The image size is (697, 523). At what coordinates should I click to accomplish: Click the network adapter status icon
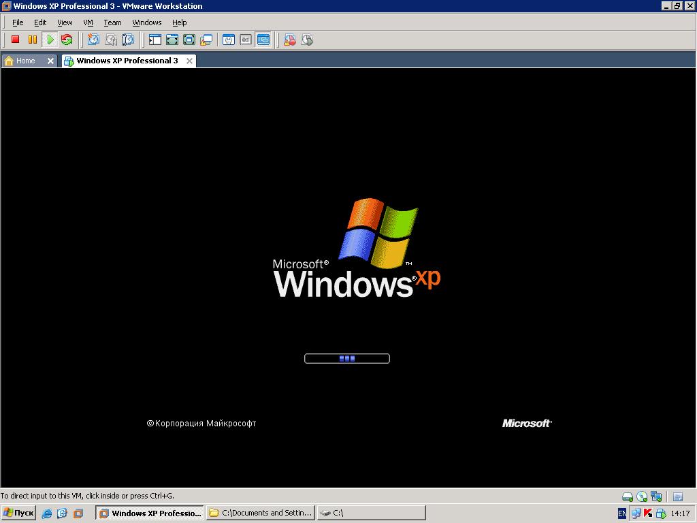click(x=656, y=496)
